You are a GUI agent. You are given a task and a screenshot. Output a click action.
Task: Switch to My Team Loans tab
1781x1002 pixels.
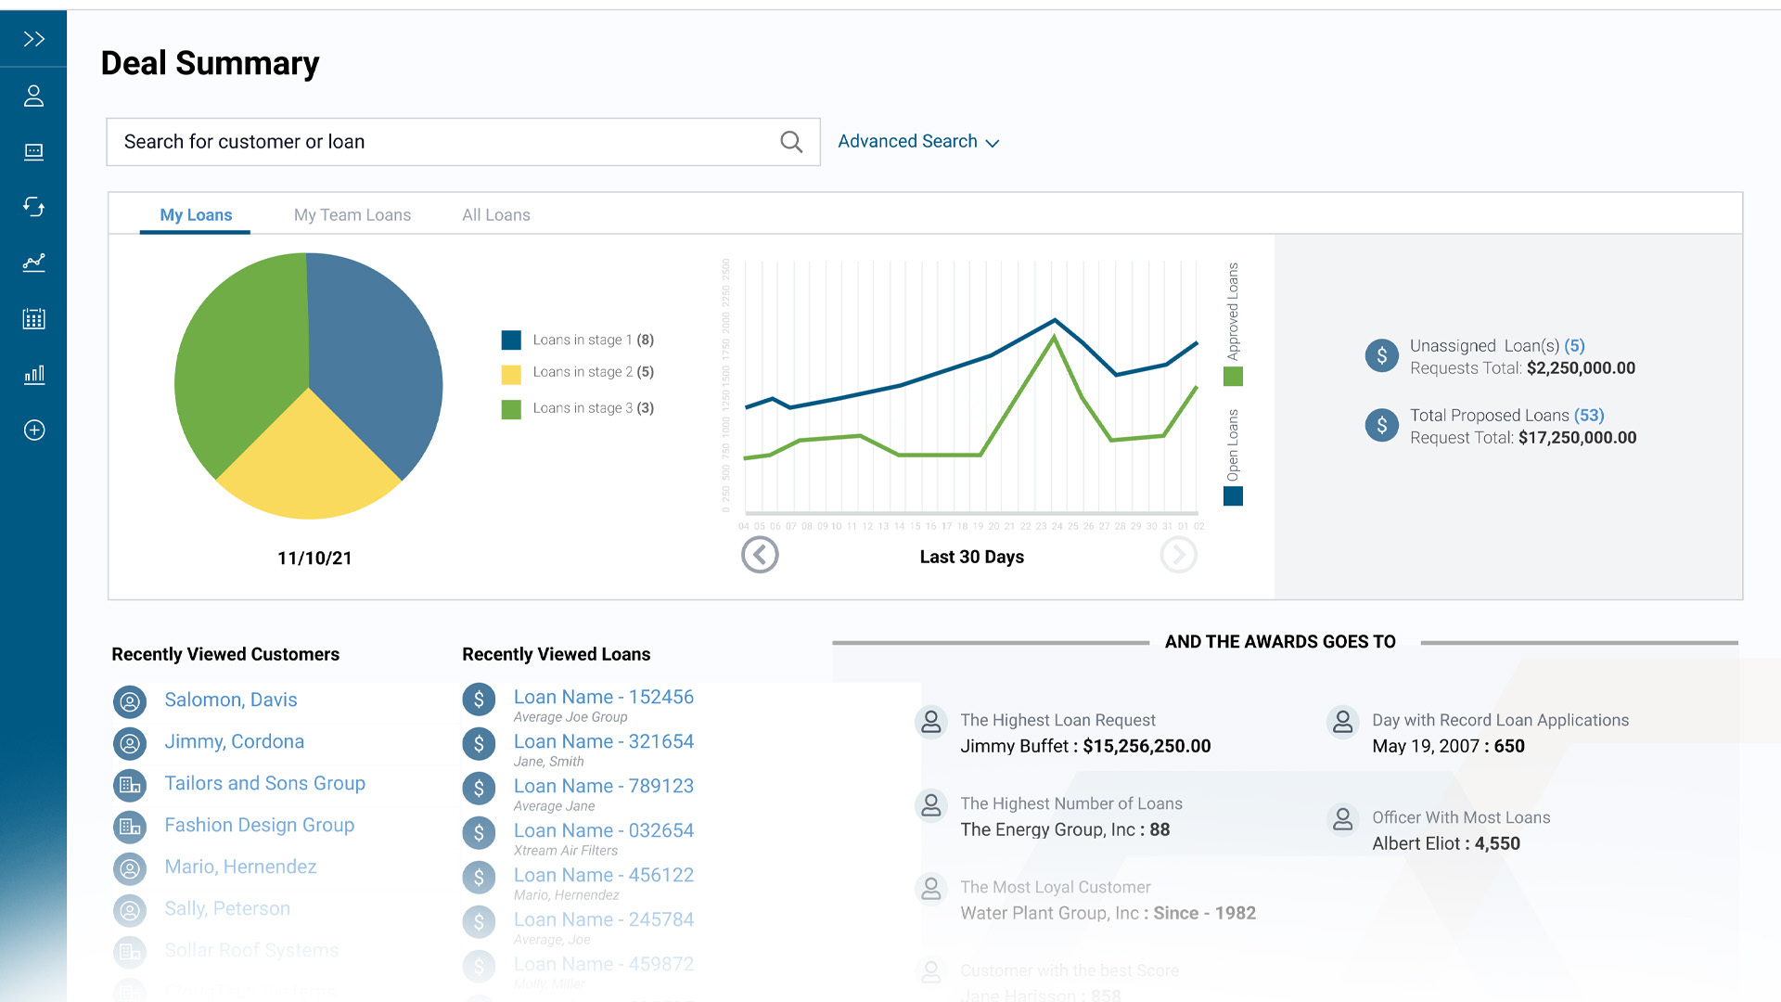pos(352,215)
